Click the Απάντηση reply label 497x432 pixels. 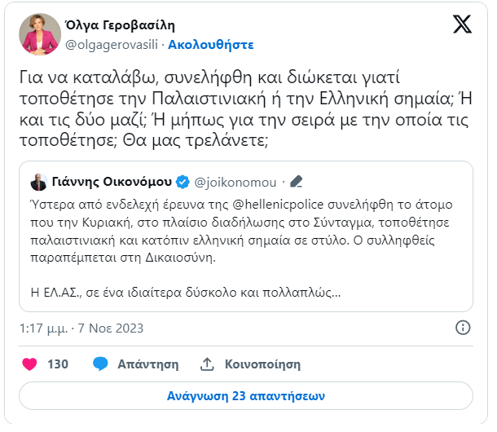(148, 364)
